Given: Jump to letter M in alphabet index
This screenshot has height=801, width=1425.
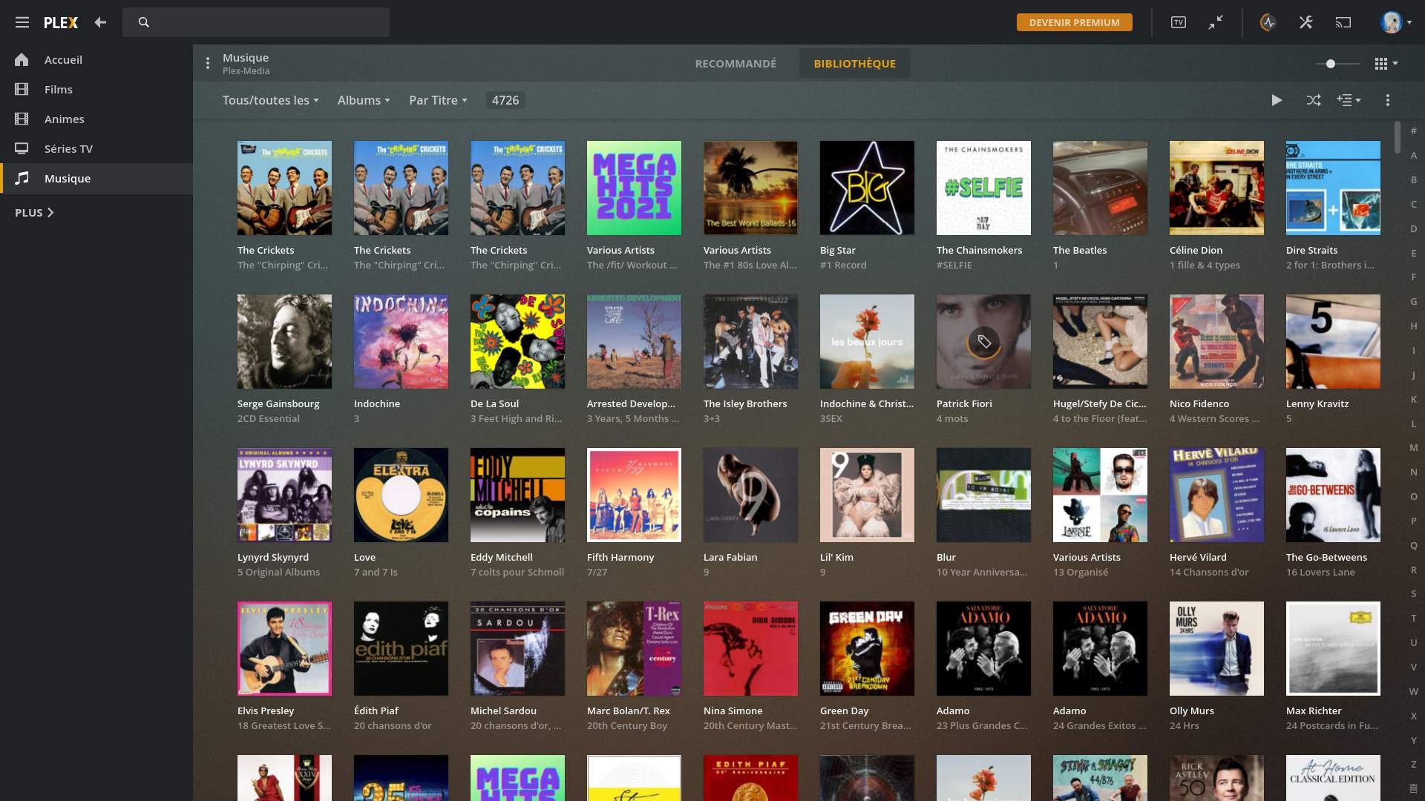Looking at the screenshot, I should [1414, 447].
